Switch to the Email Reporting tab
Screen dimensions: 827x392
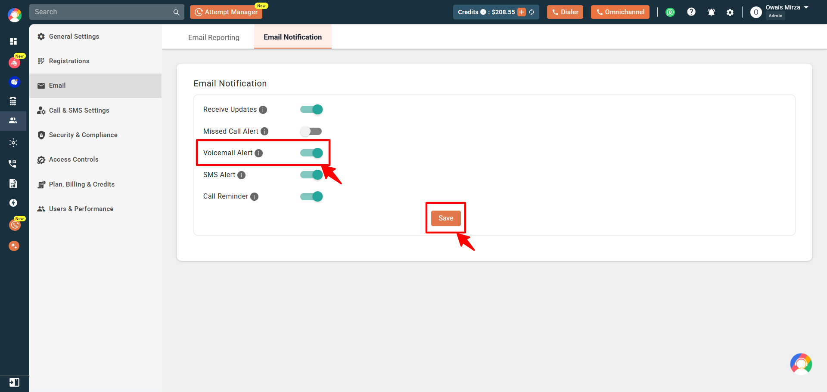(x=214, y=37)
